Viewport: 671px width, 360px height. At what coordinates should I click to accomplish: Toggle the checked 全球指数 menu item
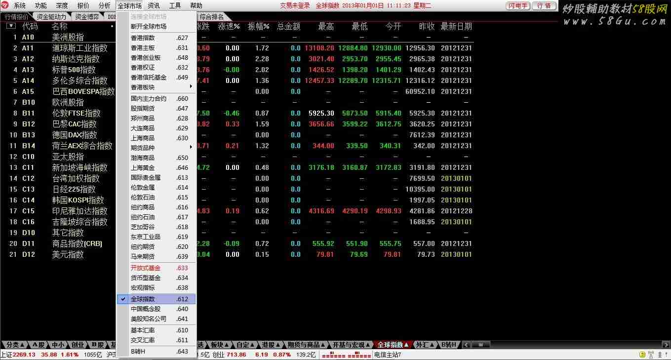point(157,299)
